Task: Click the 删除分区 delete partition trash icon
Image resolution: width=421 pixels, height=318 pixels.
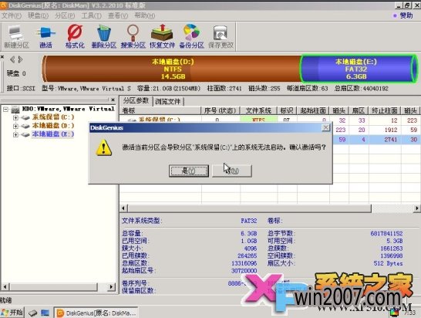Action: [x=104, y=37]
